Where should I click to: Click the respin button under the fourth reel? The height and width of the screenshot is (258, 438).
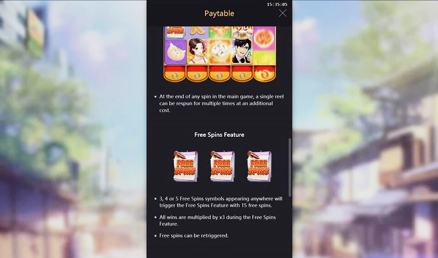pyautogui.click(x=242, y=74)
